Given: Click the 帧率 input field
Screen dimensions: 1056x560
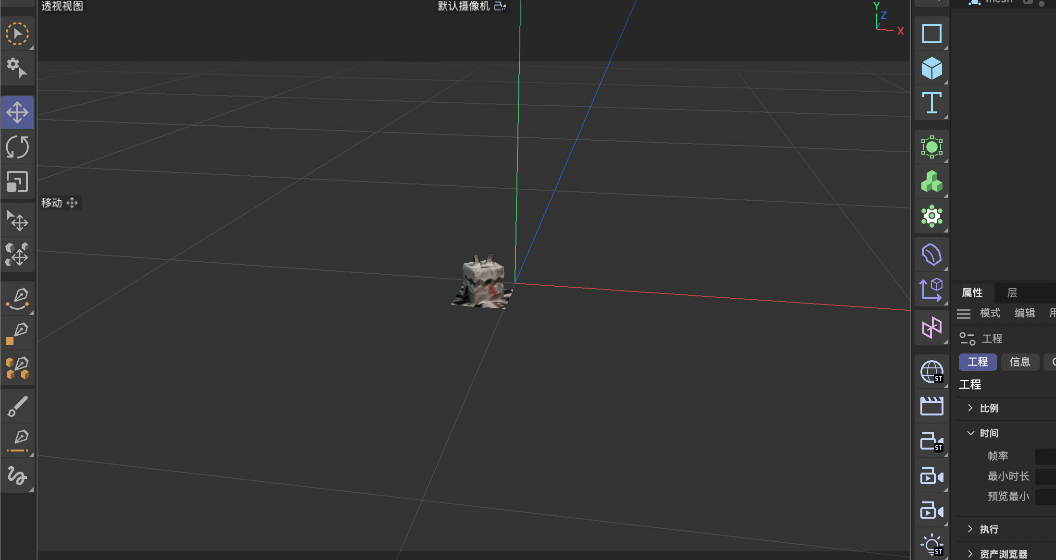Looking at the screenshot, I should (x=1045, y=456).
